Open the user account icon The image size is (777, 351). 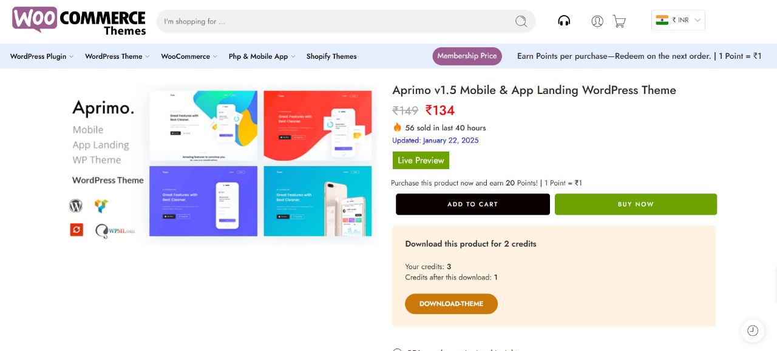coord(597,21)
